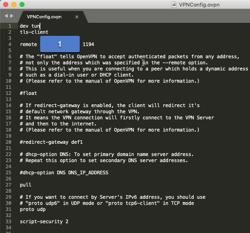Click the 'pull' directive
The height and width of the screenshot is (233, 250).
[25, 185]
